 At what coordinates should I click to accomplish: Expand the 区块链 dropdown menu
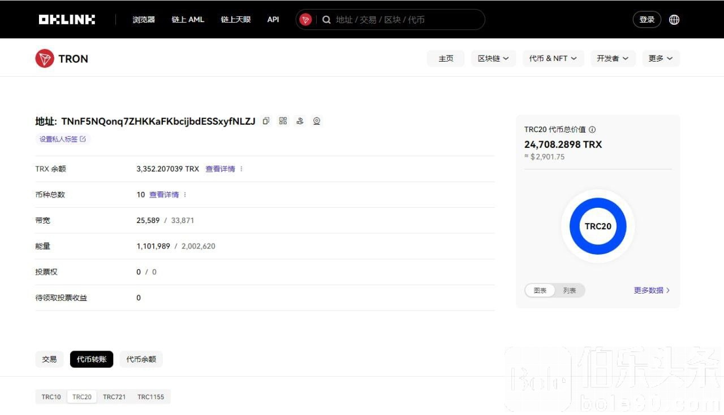(x=493, y=59)
